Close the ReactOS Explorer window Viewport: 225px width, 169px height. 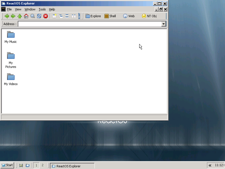pos(165,4)
